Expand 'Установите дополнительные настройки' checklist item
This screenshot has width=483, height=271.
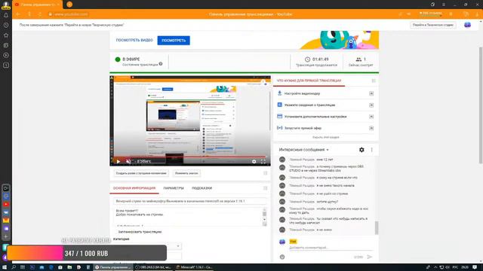(x=371, y=117)
